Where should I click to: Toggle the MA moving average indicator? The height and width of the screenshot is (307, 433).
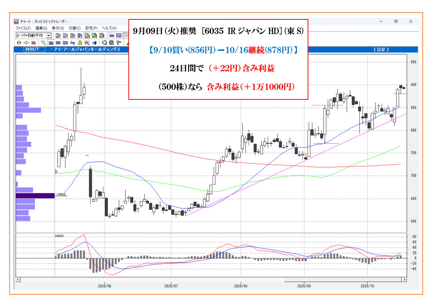(51, 43)
